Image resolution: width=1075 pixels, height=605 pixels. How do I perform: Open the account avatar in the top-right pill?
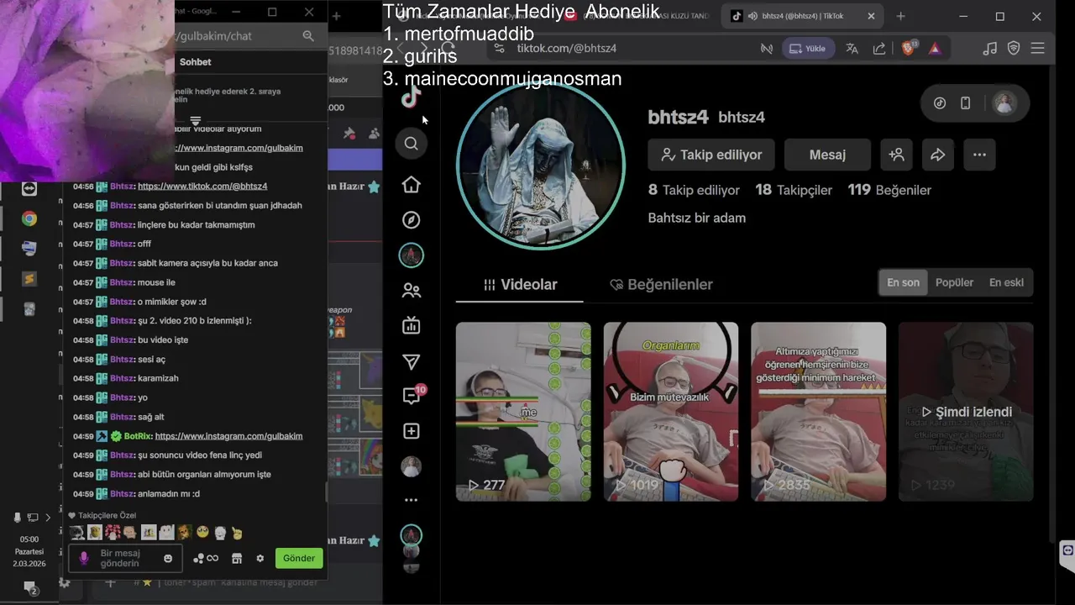tap(1004, 103)
